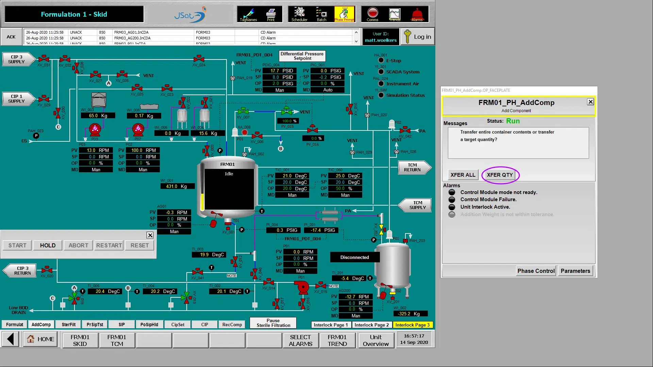Open Interlock Page 2
This screenshot has width=653, height=367.
pos(371,325)
